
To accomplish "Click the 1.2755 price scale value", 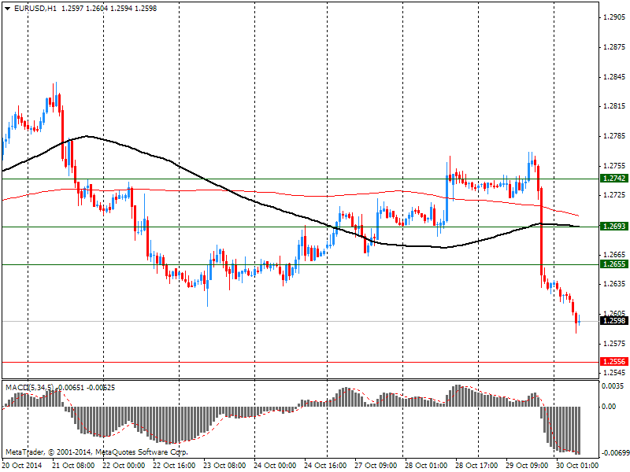I will coord(615,166).
